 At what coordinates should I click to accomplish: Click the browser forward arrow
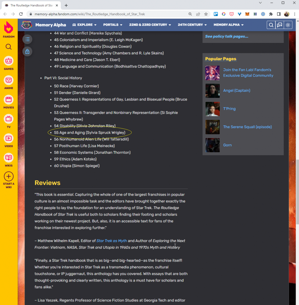13,14
